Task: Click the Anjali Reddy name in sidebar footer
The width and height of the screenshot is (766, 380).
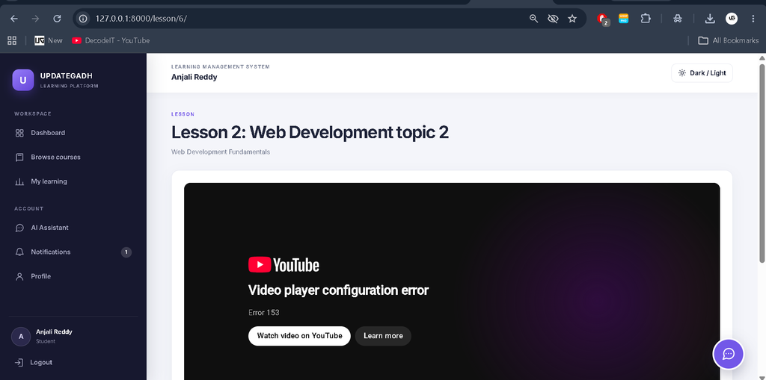Action: pyautogui.click(x=54, y=331)
